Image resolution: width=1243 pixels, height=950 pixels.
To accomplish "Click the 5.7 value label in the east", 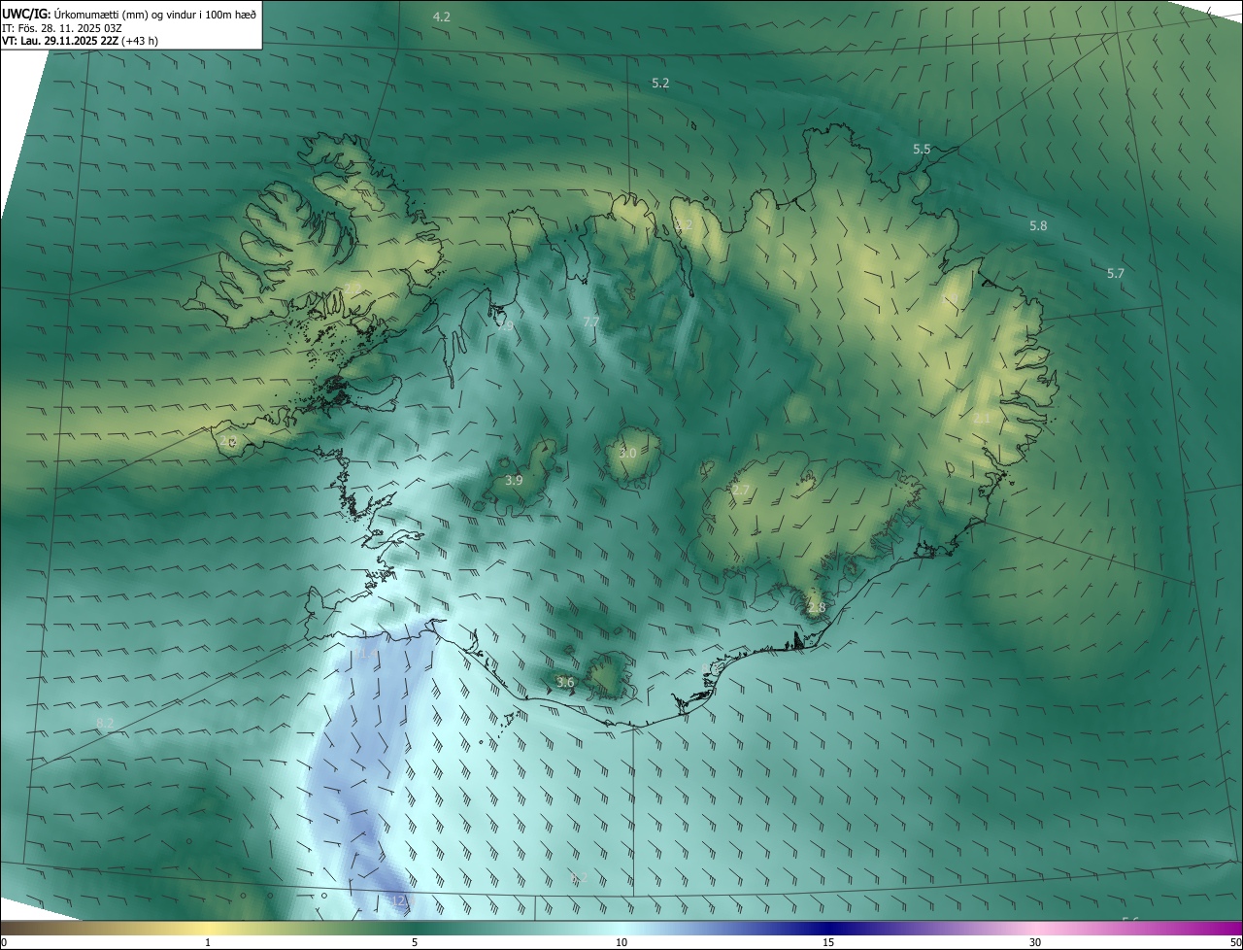I will tap(1116, 273).
